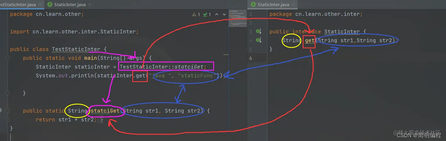Click line number 1 in right editor gutter

click(250, 14)
